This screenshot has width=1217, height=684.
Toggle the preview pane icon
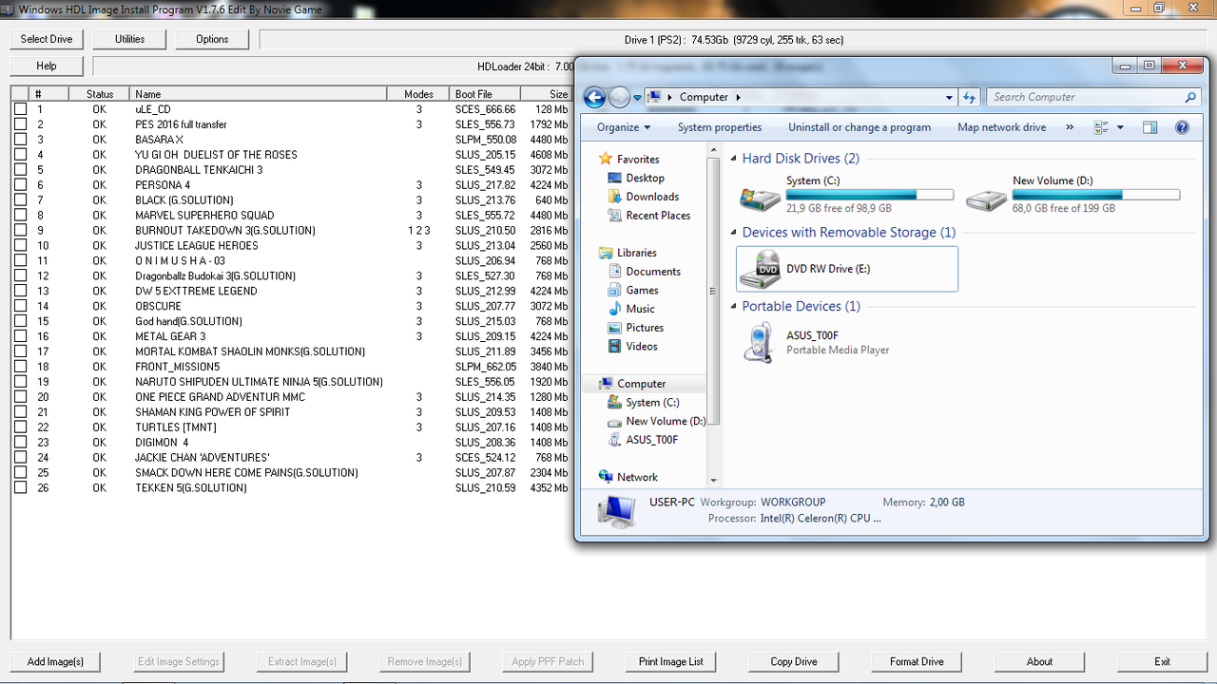click(1149, 127)
